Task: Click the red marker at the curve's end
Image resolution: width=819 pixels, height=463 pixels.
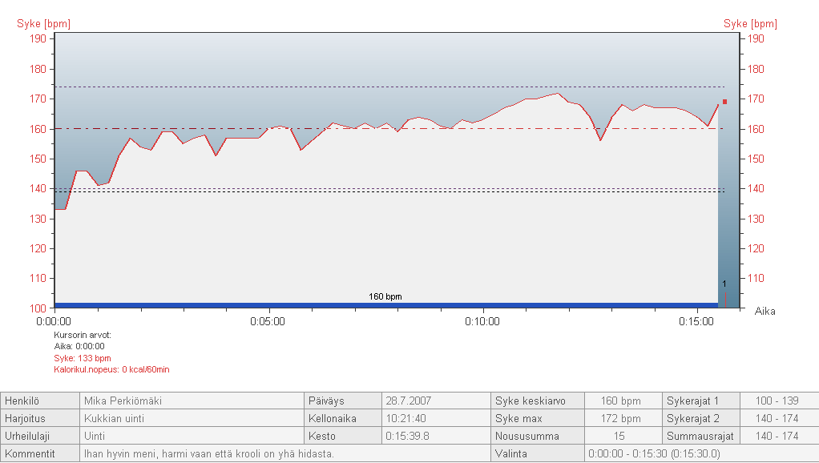Action: pos(724,102)
